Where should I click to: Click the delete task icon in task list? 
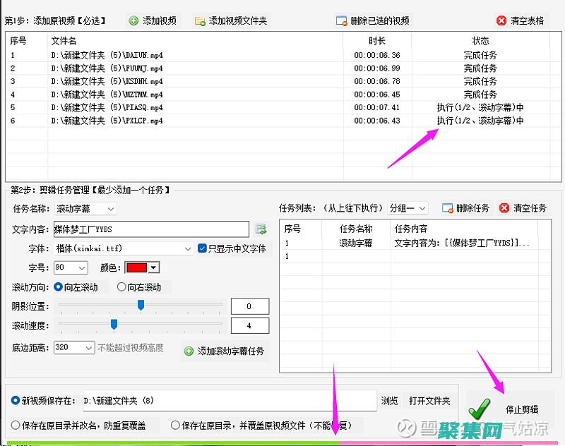448,208
